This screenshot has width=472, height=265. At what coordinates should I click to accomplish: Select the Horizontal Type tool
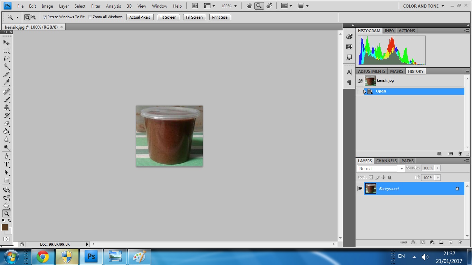tap(7, 164)
